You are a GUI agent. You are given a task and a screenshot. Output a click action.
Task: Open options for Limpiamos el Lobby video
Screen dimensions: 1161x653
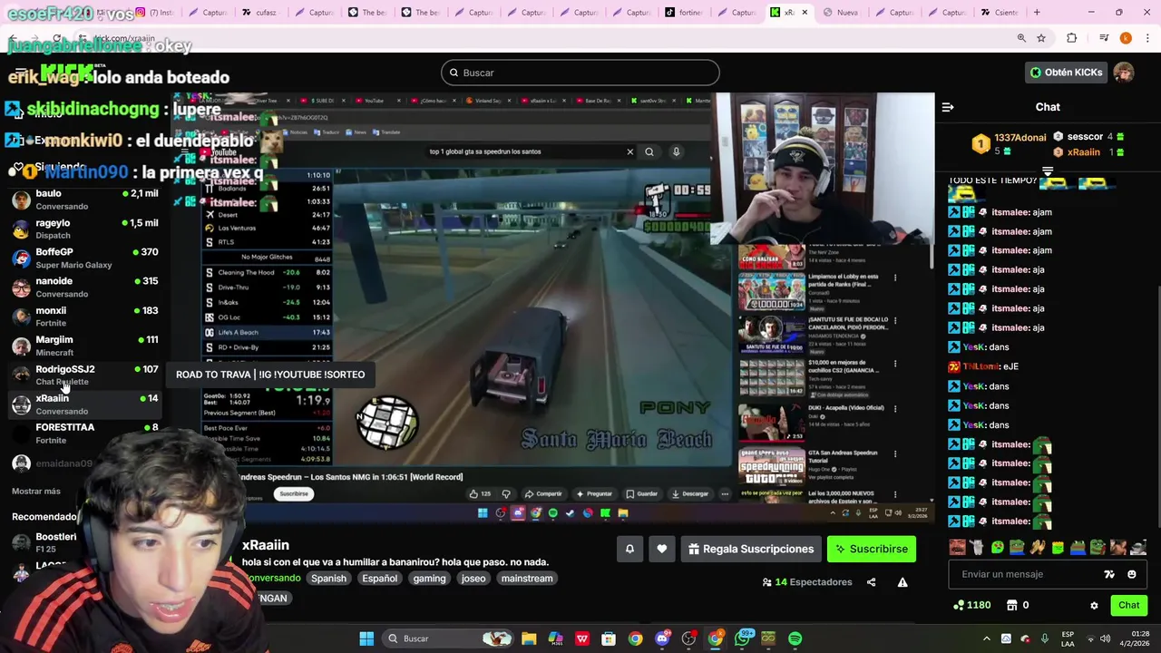click(895, 278)
